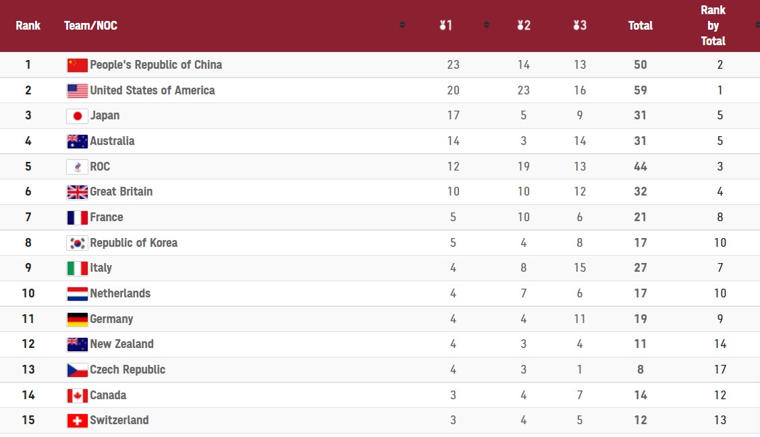The image size is (760, 437).
Task: Click the Switzerland flag icon
Action: pyautogui.click(x=77, y=421)
